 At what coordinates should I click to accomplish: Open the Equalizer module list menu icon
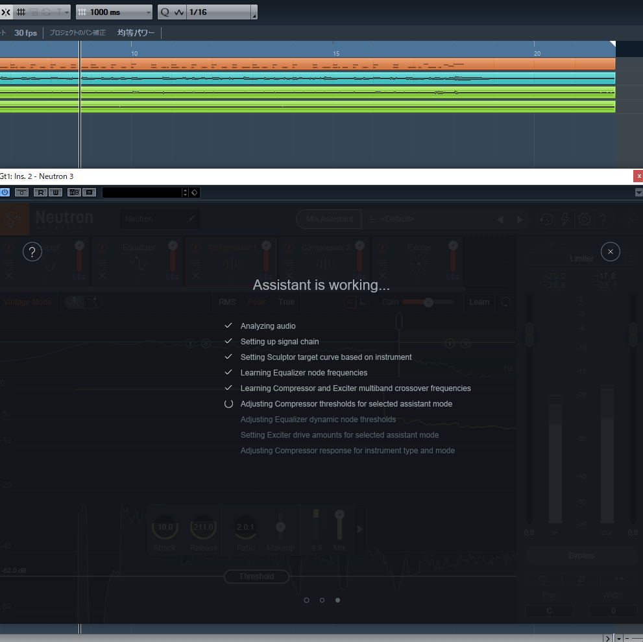(102, 263)
